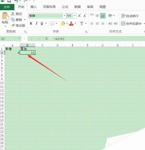The height and width of the screenshot is (150, 145).
Task: Switch to the 视图 (View) tab
Action: click(102, 7)
